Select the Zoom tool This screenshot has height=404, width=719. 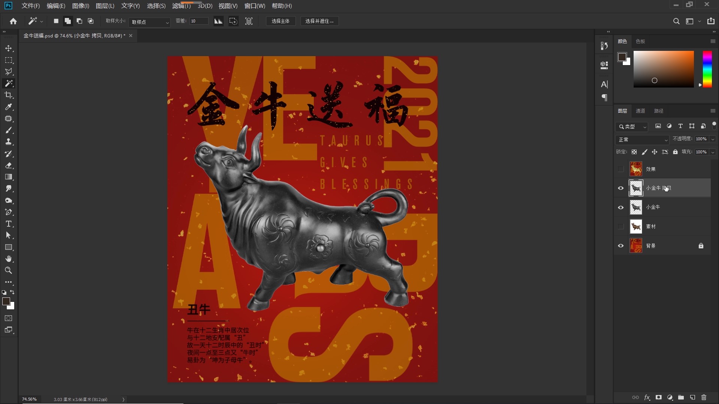click(x=9, y=270)
